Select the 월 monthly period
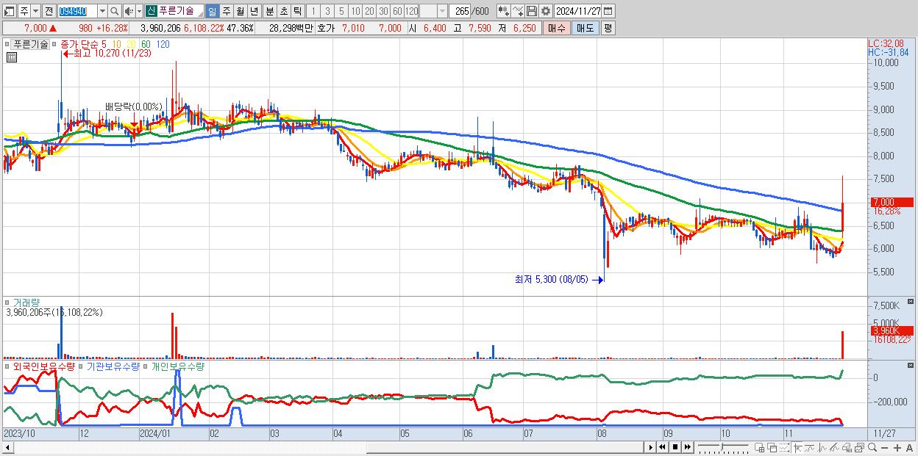The image size is (918, 456). pyautogui.click(x=240, y=11)
